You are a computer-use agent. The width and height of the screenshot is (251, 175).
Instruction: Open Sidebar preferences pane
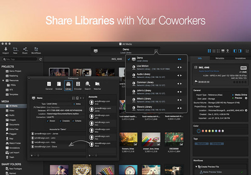pyautogui.click(x=59, y=86)
